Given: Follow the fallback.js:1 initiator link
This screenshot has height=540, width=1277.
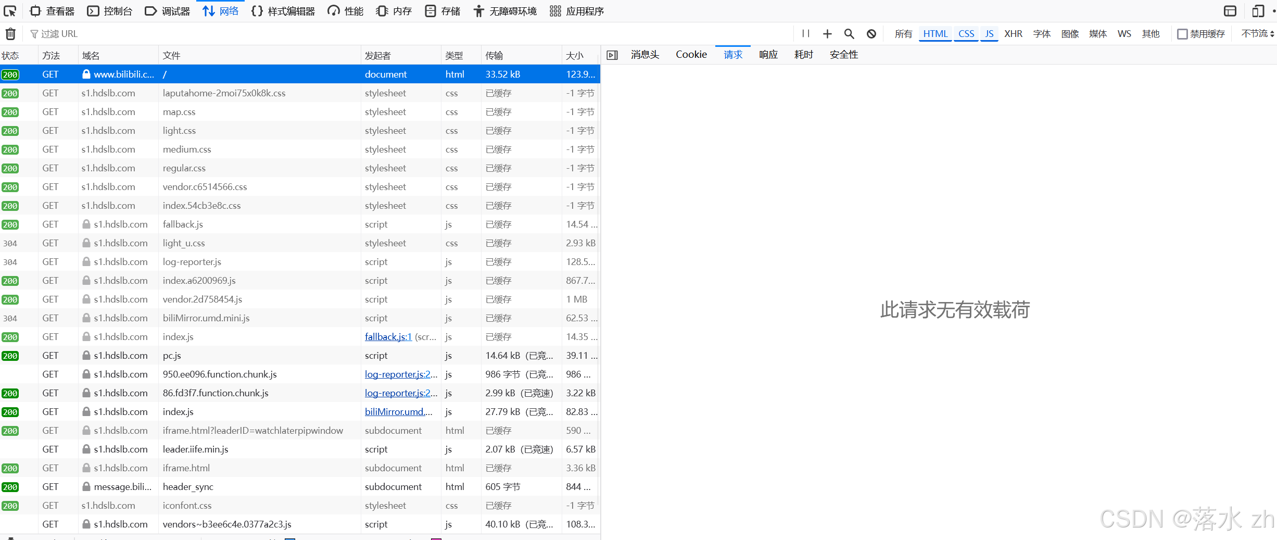Looking at the screenshot, I should pos(388,337).
